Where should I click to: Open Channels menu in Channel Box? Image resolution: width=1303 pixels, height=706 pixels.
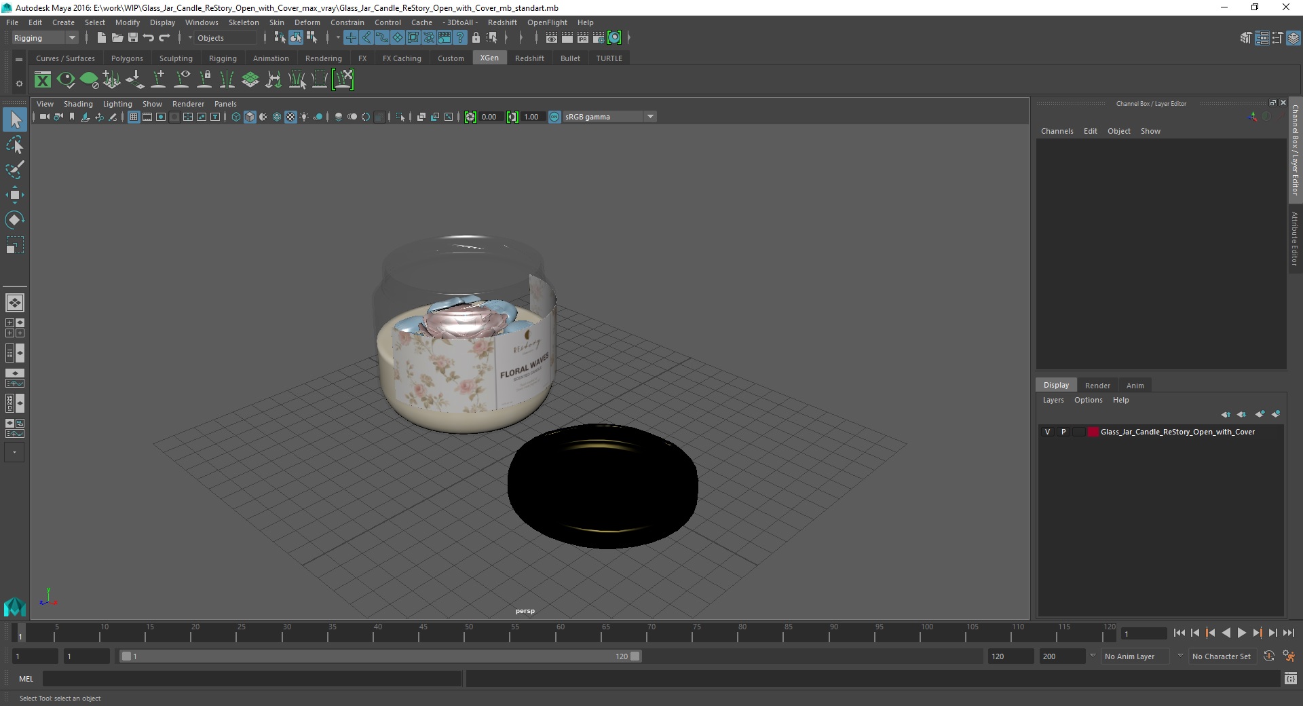tap(1057, 131)
